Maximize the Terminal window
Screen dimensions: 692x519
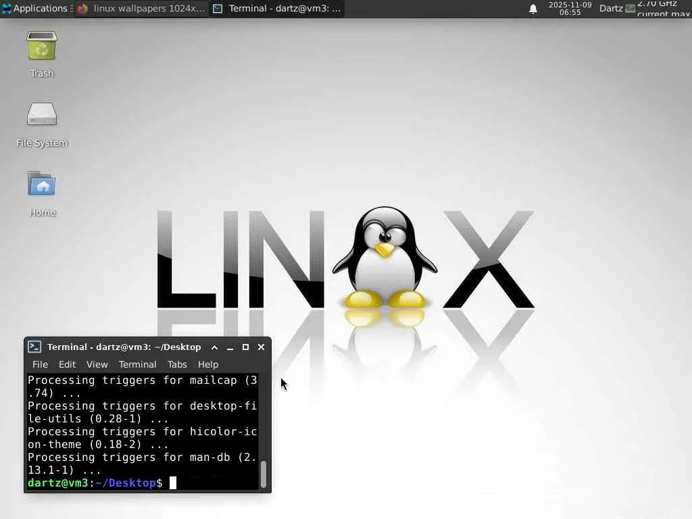tap(245, 347)
